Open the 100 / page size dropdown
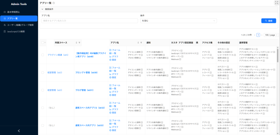 (x=271, y=35)
